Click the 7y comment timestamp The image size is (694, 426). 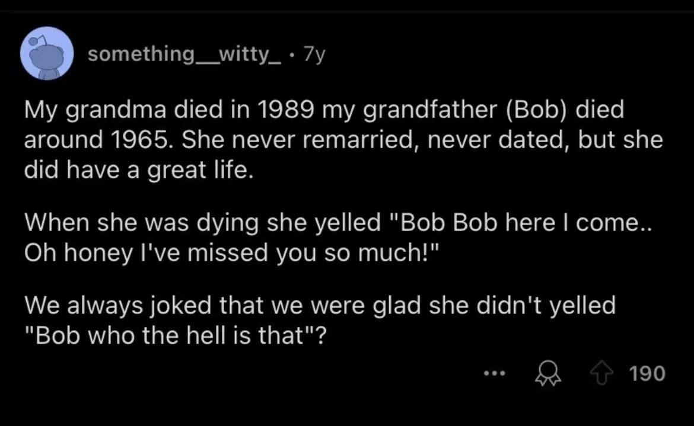pyautogui.click(x=314, y=55)
